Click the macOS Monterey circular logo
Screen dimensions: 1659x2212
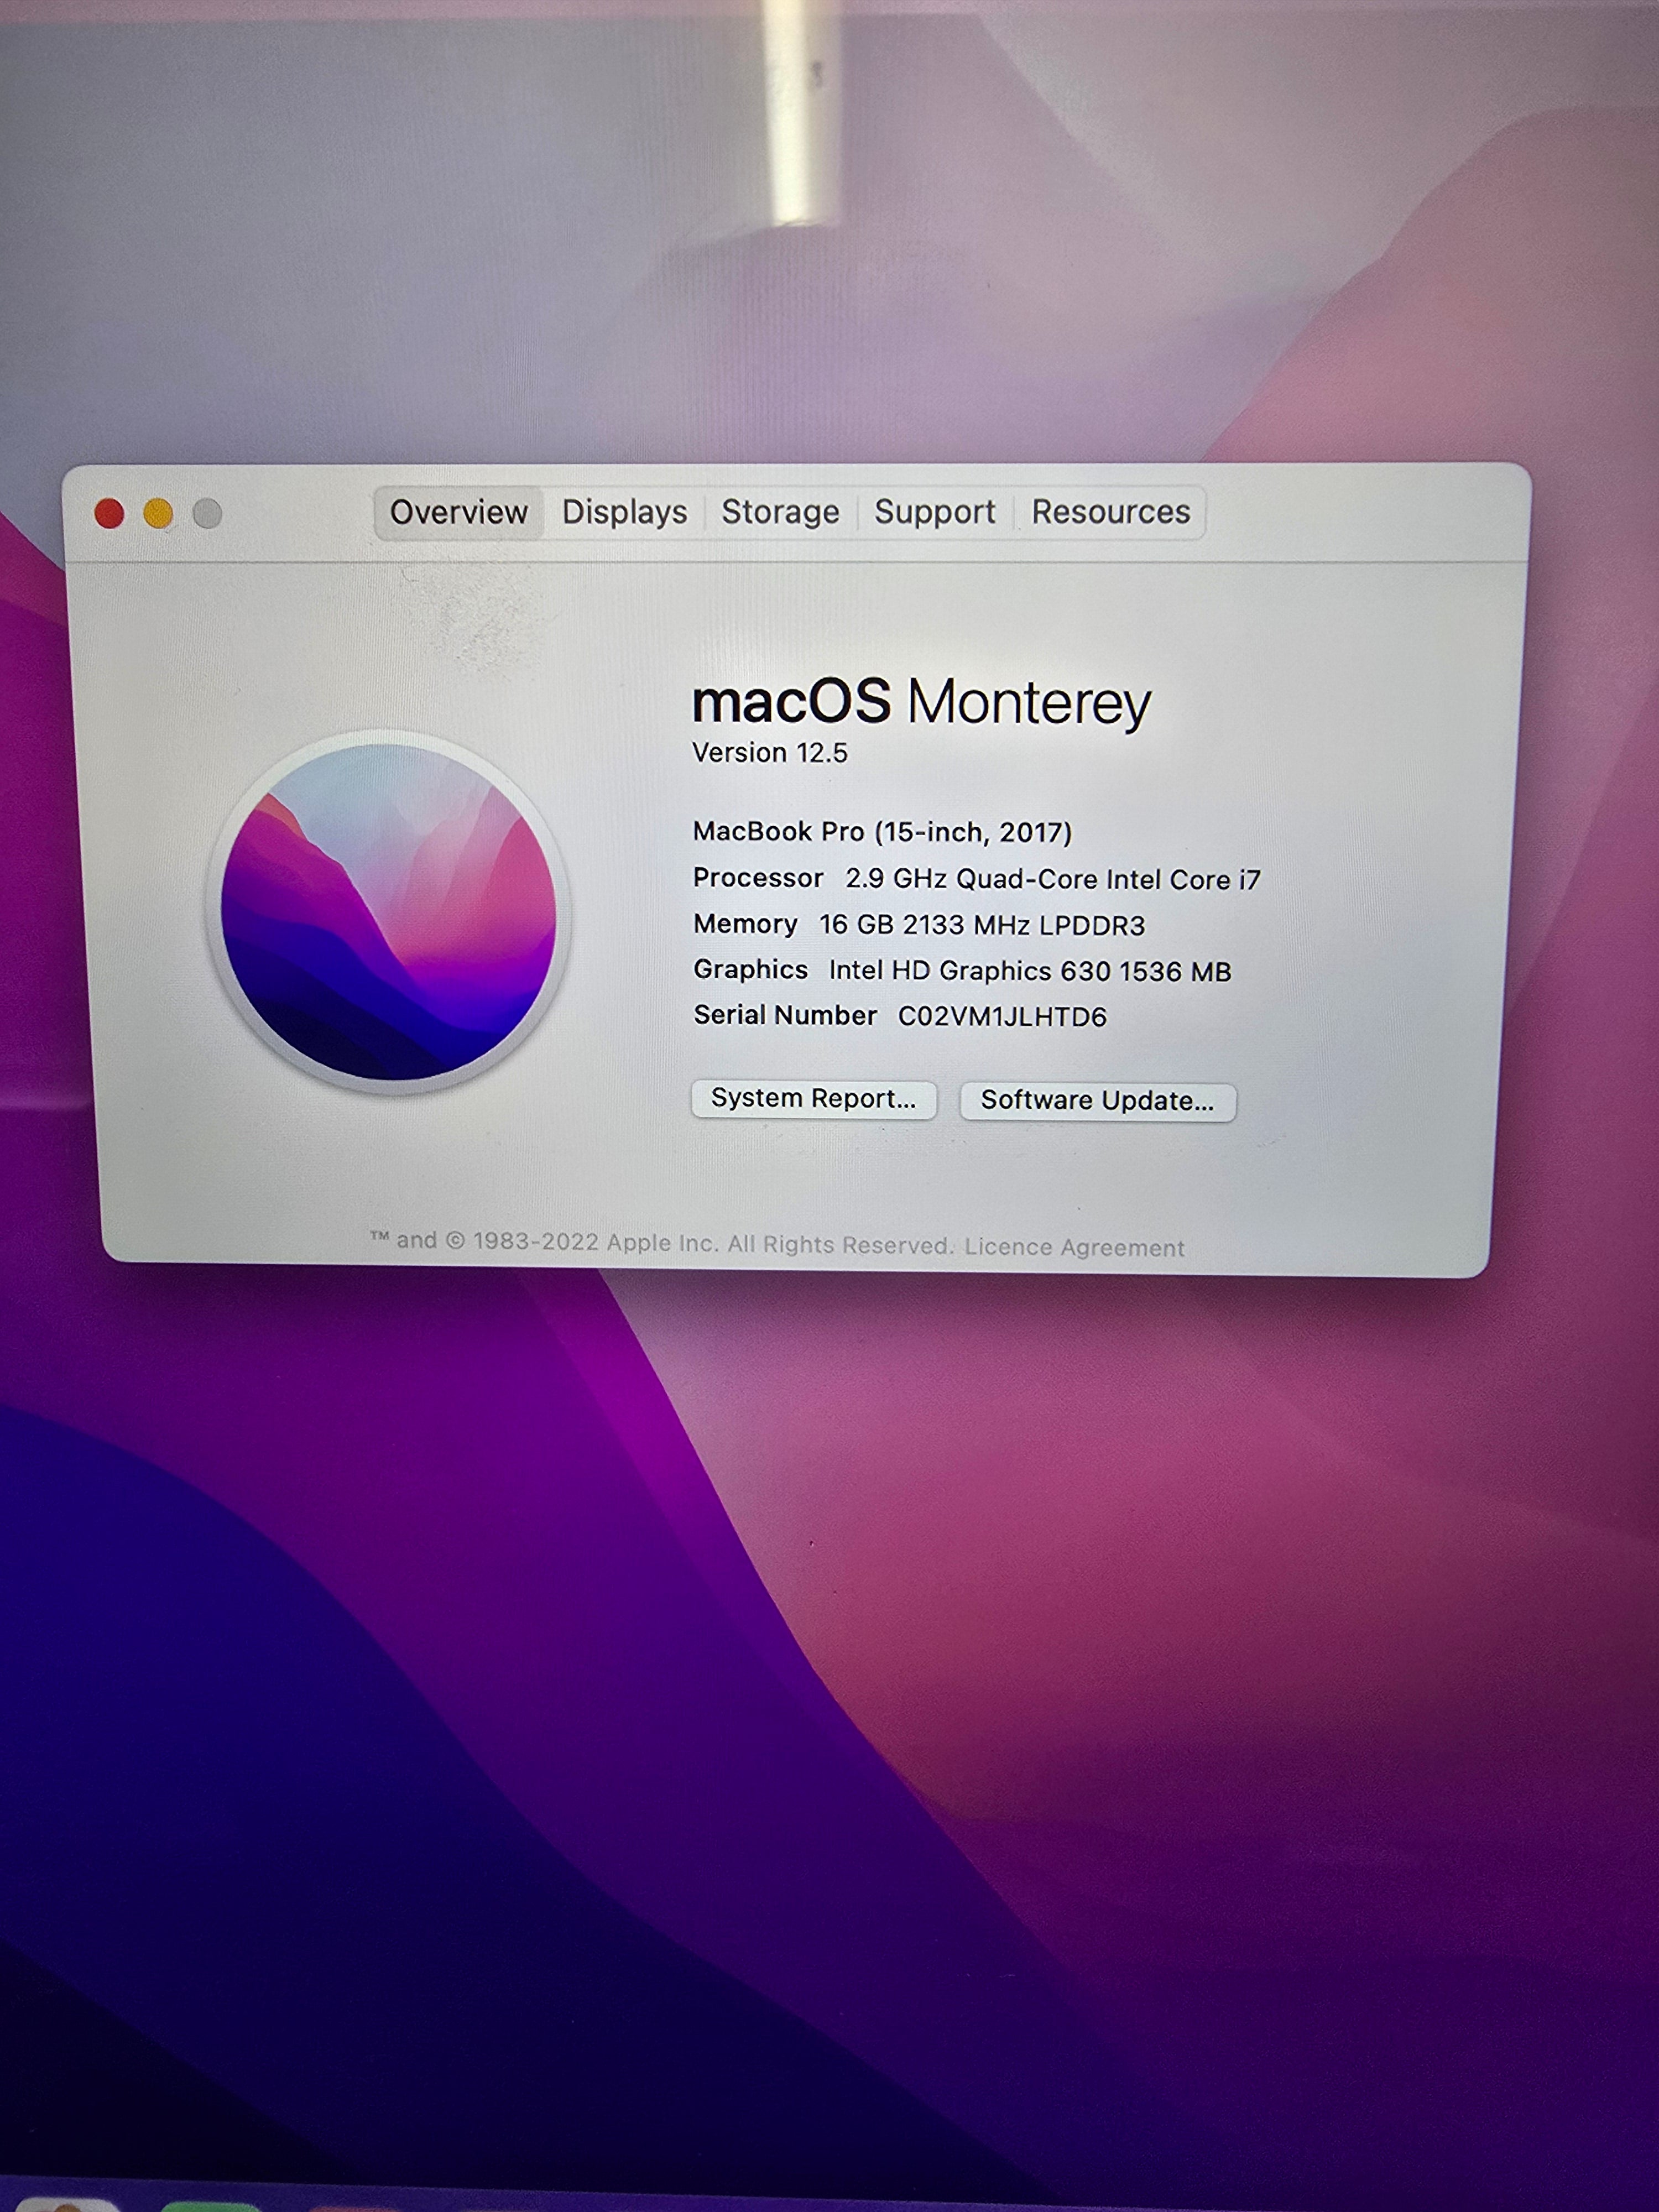pyautogui.click(x=389, y=912)
